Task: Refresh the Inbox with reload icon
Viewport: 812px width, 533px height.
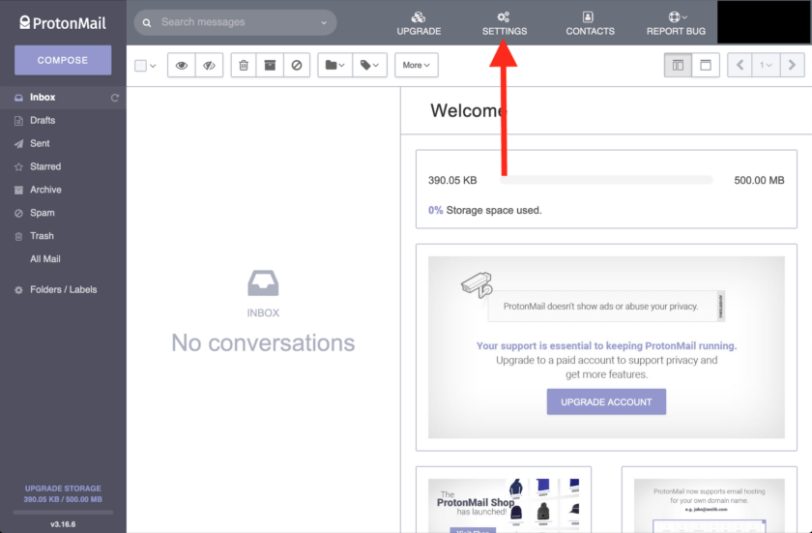Action: pos(114,98)
